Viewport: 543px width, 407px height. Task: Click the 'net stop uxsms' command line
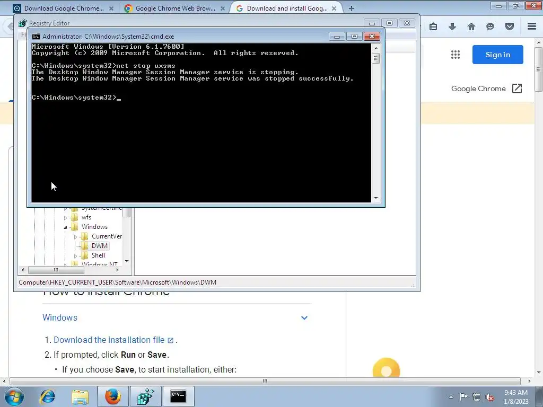point(103,66)
